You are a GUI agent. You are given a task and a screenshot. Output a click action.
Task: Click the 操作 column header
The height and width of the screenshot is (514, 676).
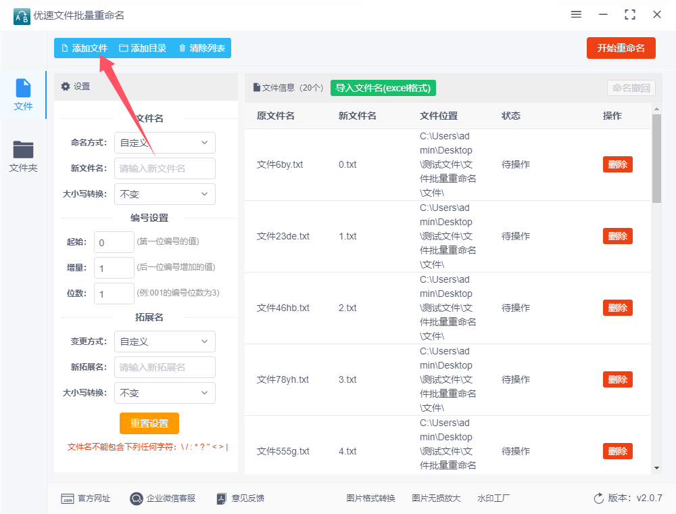pyautogui.click(x=612, y=116)
